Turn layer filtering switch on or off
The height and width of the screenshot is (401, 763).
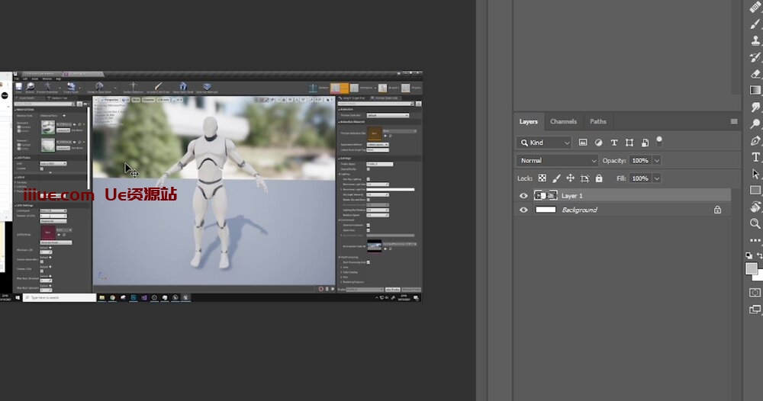click(659, 142)
